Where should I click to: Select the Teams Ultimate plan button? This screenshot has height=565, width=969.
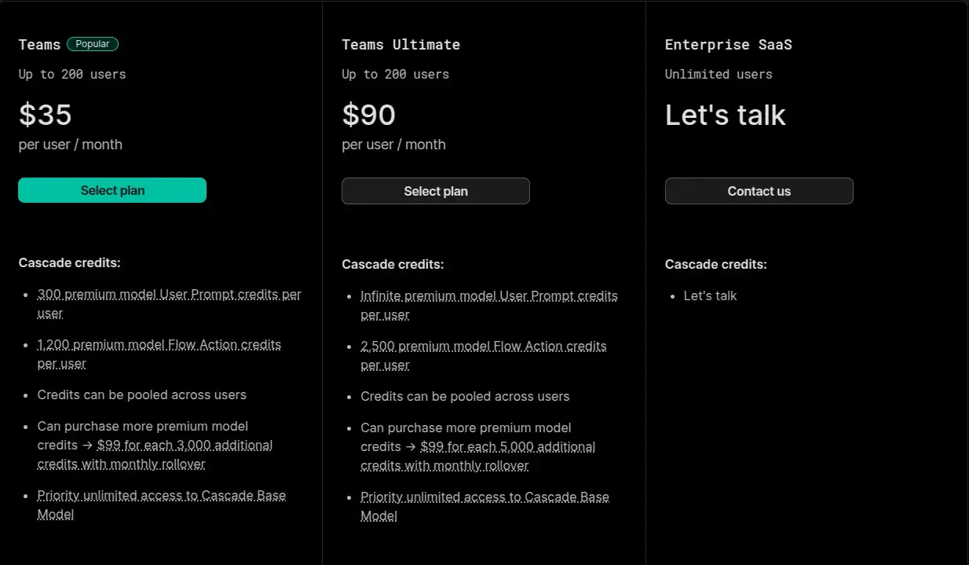pyautogui.click(x=436, y=191)
